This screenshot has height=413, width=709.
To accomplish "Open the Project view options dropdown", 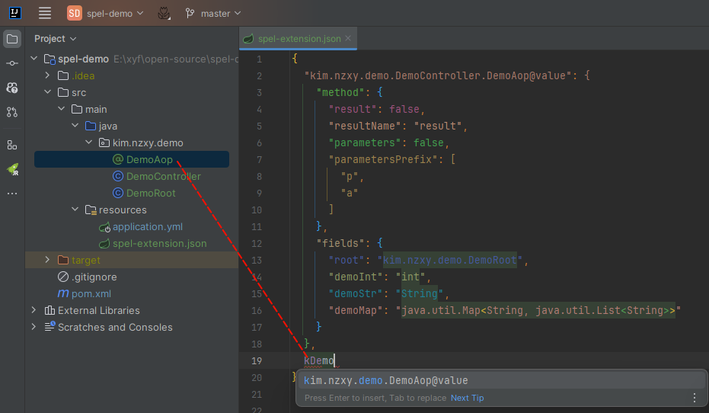I will click(55, 38).
